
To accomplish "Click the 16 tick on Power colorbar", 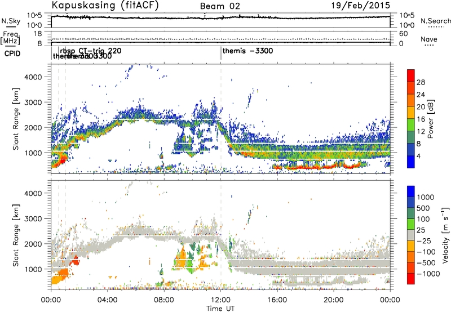I will (421, 119).
